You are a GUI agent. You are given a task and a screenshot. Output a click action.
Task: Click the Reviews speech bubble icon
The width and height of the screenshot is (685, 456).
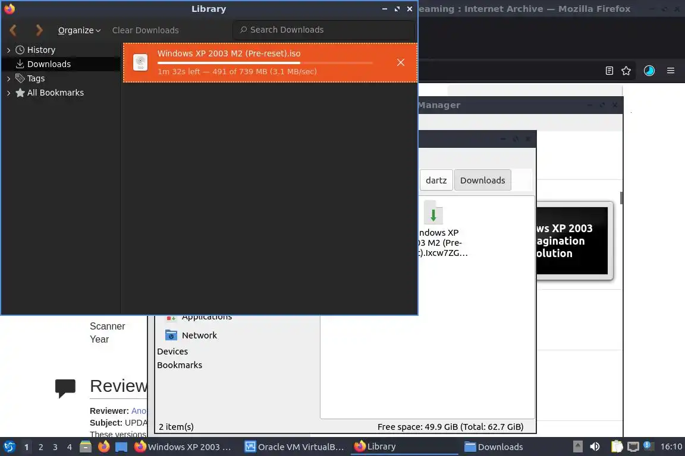[x=65, y=388]
